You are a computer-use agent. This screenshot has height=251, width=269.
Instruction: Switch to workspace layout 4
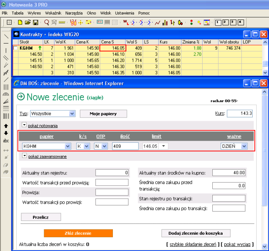point(241,22)
